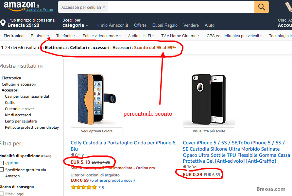Enable the Prime shipping checkbox
The image size is (292, 196).
(x=2, y=163)
